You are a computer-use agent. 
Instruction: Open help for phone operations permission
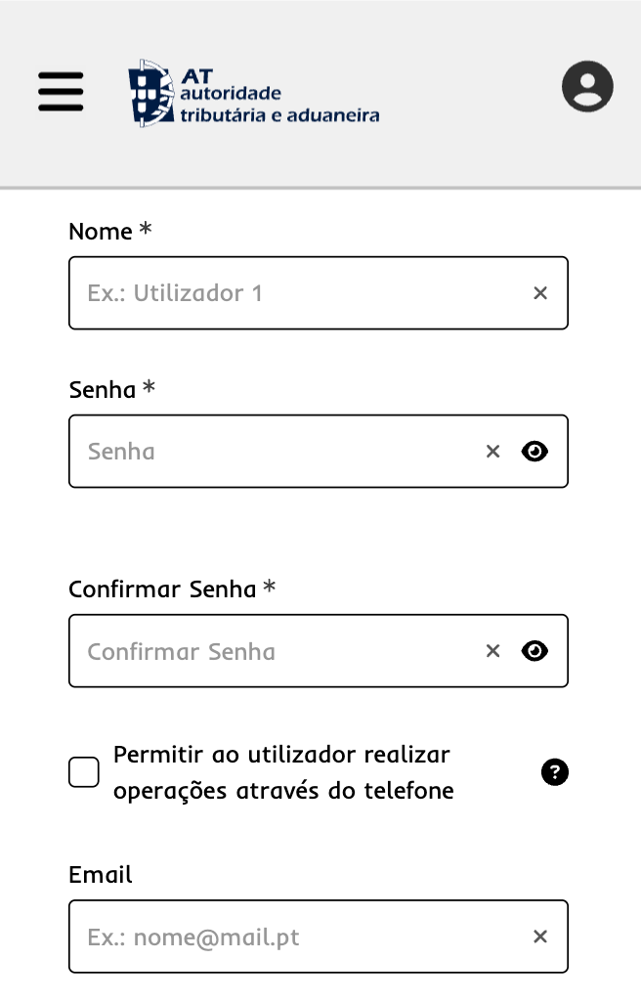click(x=554, y=772)
